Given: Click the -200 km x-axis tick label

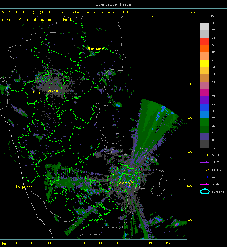Looking at the screenshot, I should pos(15,243).
